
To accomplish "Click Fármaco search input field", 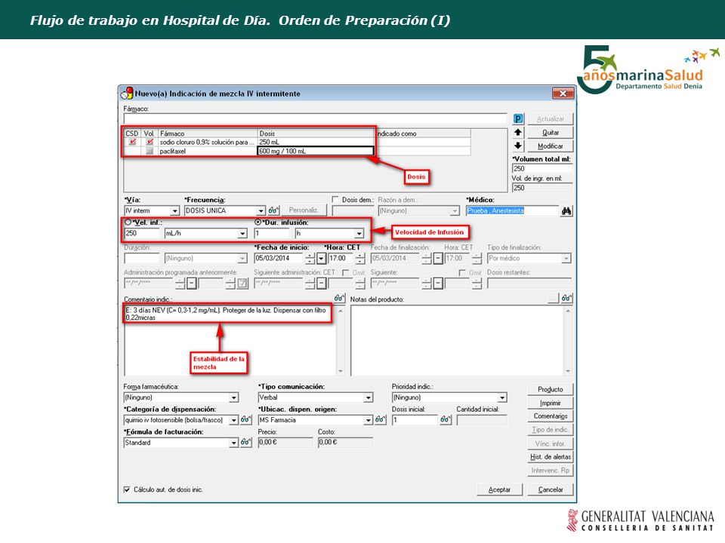I will (316, 118).
